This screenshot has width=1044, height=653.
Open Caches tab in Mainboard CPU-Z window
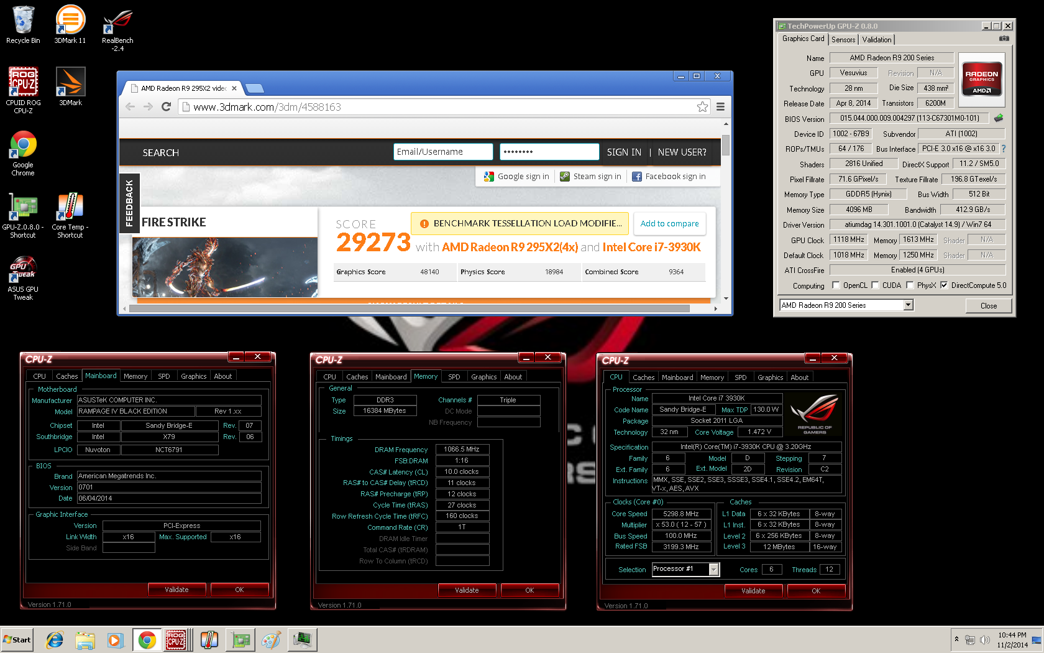click(x=67, y=376)
